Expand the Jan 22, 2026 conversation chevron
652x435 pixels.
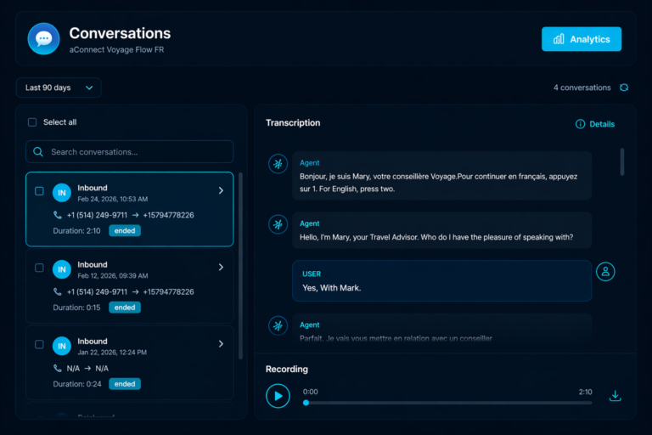click(x=221, y=344)
